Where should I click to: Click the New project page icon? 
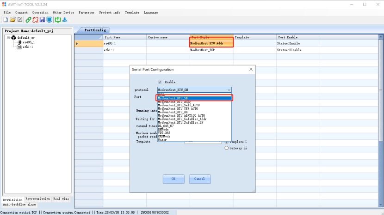[6, 20]
